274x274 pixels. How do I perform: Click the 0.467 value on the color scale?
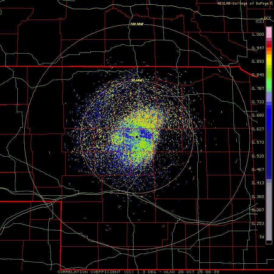(258, 170)
